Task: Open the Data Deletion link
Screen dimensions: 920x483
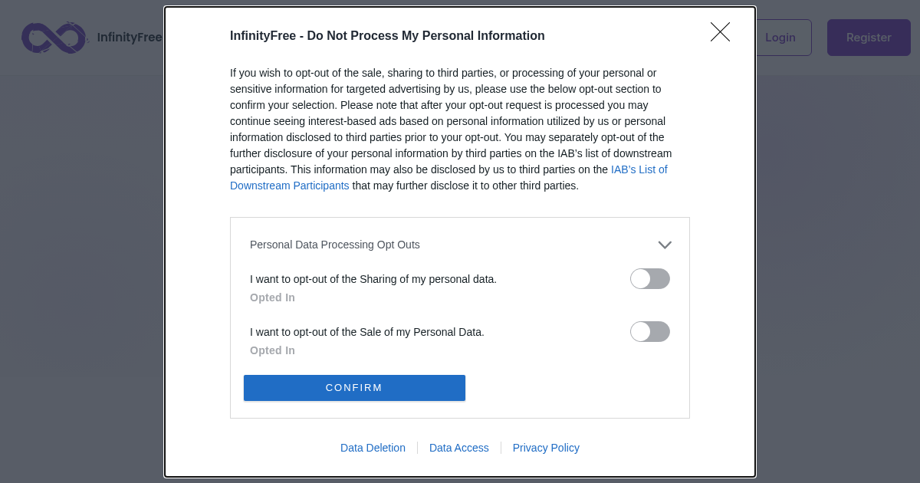Action: tap(373, 448)
